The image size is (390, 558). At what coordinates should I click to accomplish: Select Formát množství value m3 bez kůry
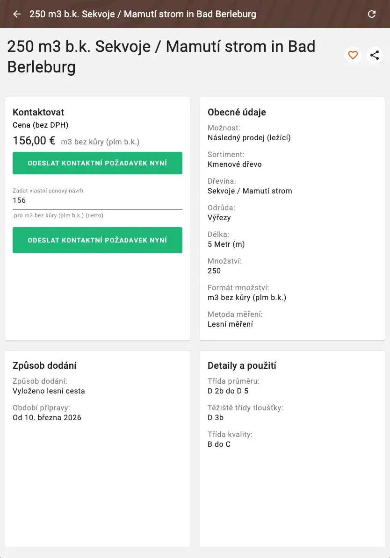point(247,298)
